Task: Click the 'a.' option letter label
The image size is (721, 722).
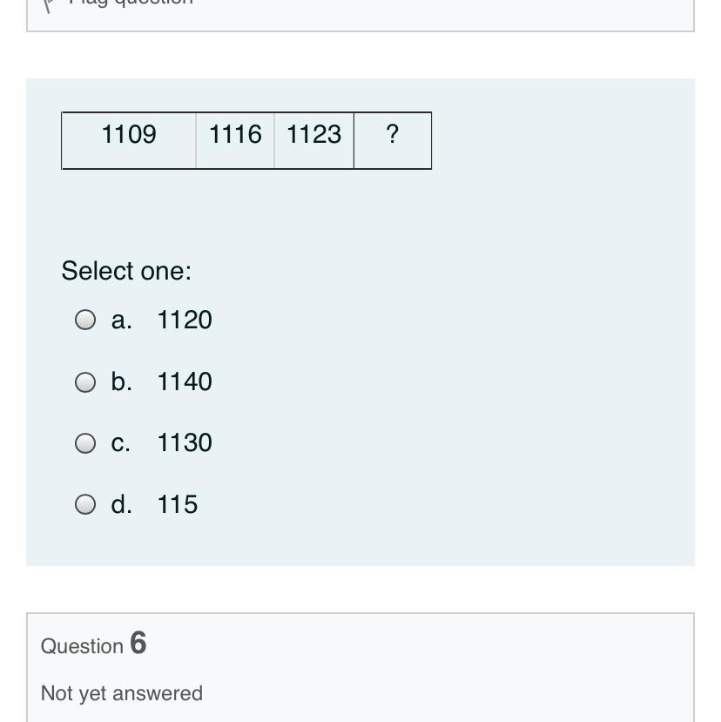Action: pyautogui.click(x=122, y=321)
